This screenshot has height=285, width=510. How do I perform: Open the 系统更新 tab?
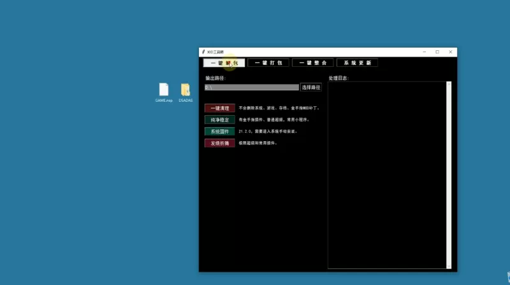coord(357,63)
